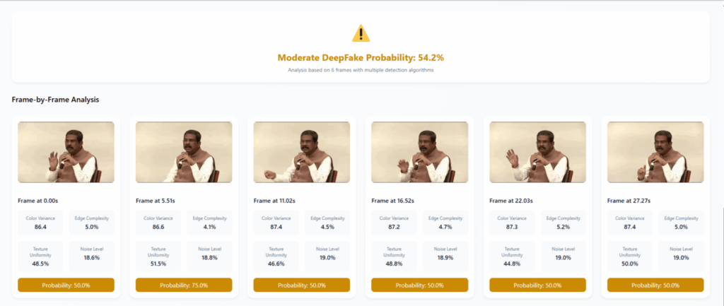This screenshot has height=306, width=724.
Task: Open the frame thumbnail at 27.27s
Action: point(655,152)
